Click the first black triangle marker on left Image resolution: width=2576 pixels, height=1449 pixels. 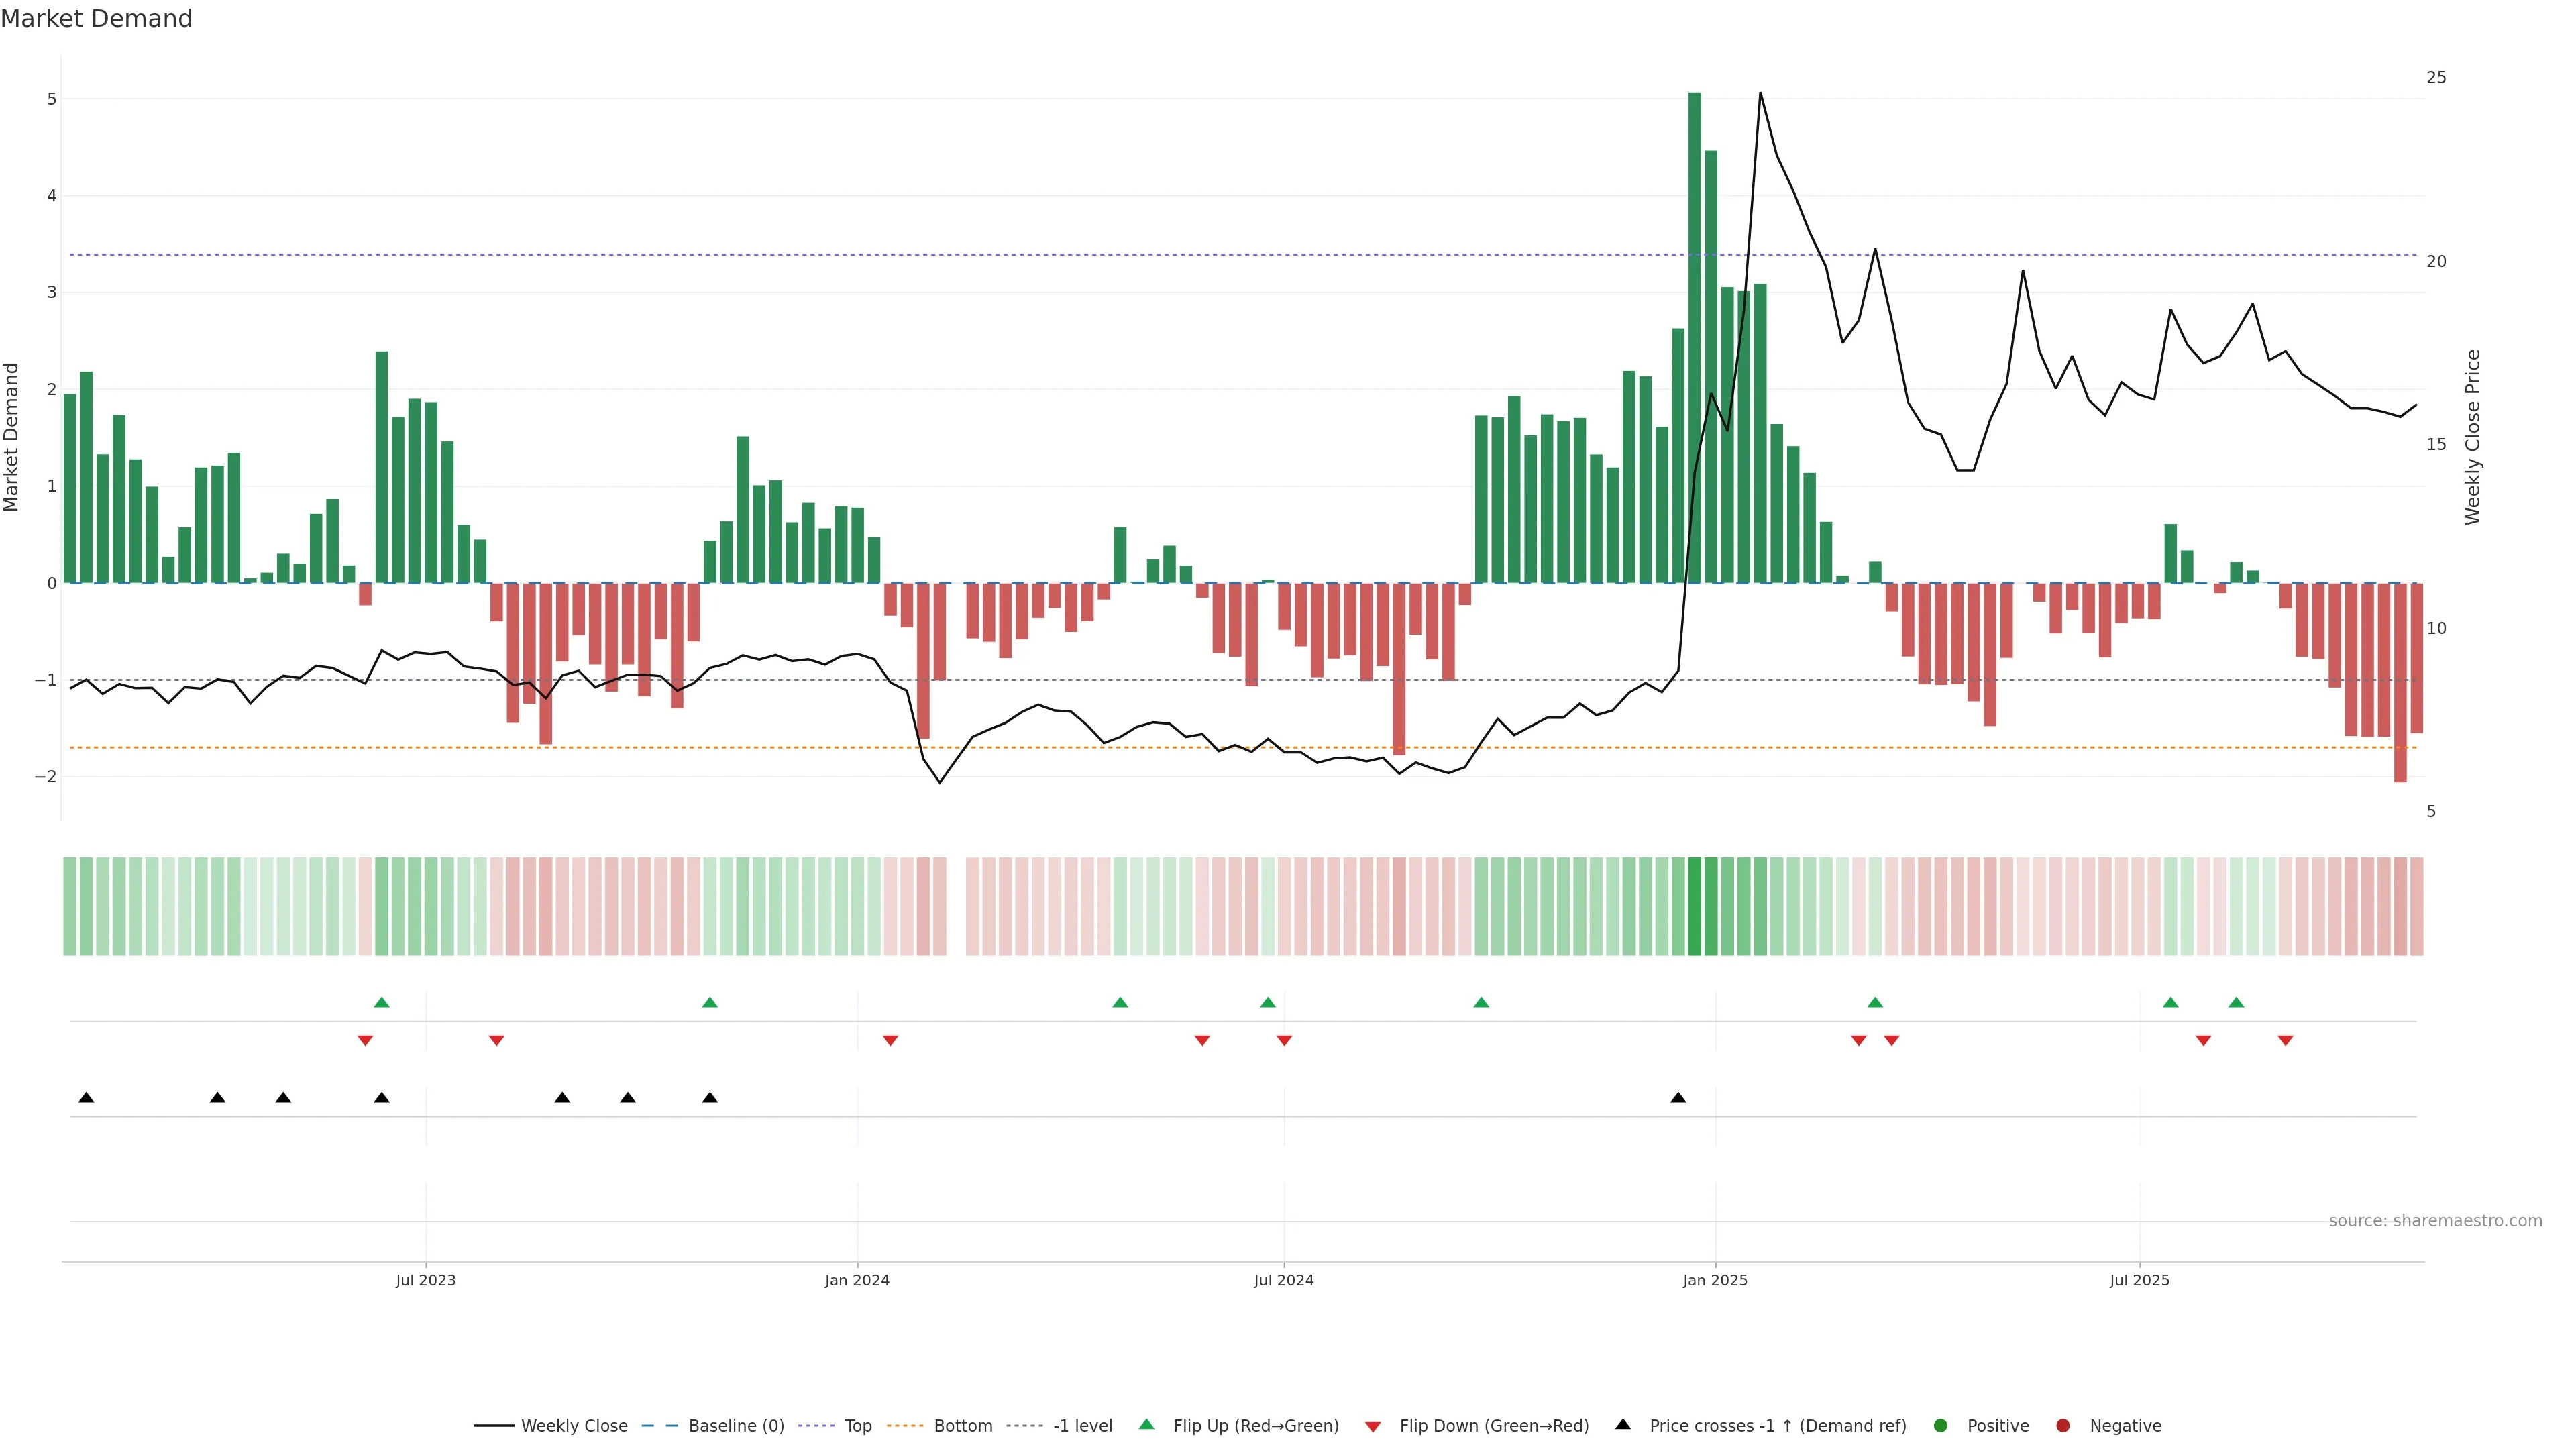[x=86, y=1098]
